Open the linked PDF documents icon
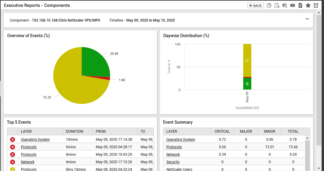 click(269, 5)
